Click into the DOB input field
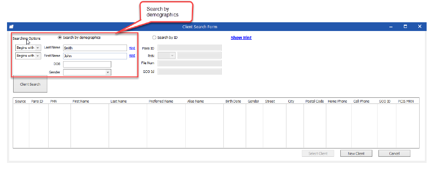 point(87,64)
